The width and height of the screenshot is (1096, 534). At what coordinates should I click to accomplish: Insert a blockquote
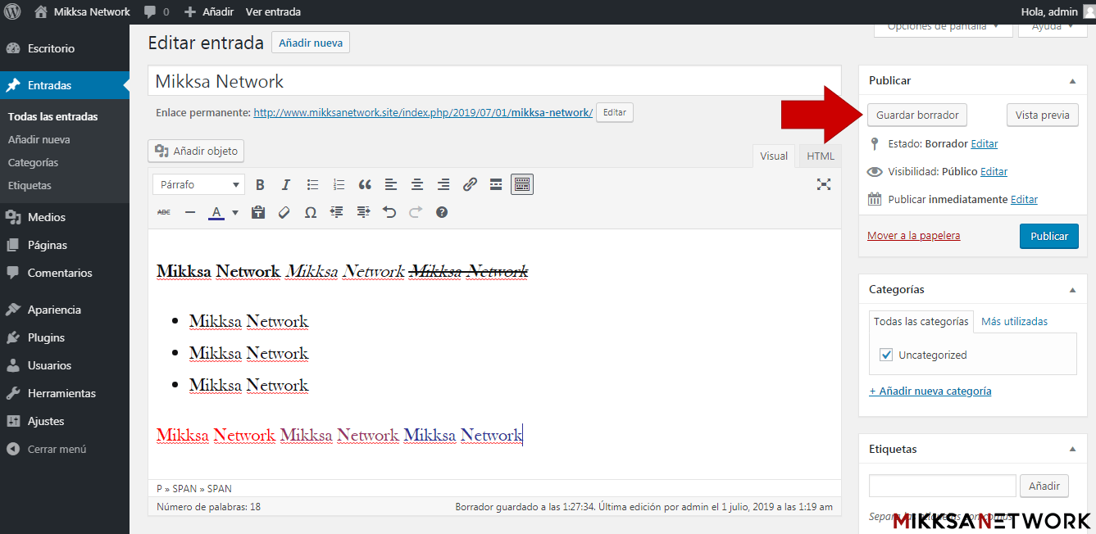pyautogui.click(x=365, y=185)
